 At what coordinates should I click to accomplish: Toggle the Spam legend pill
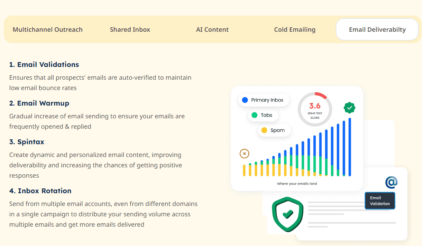[x=274, y=130]
